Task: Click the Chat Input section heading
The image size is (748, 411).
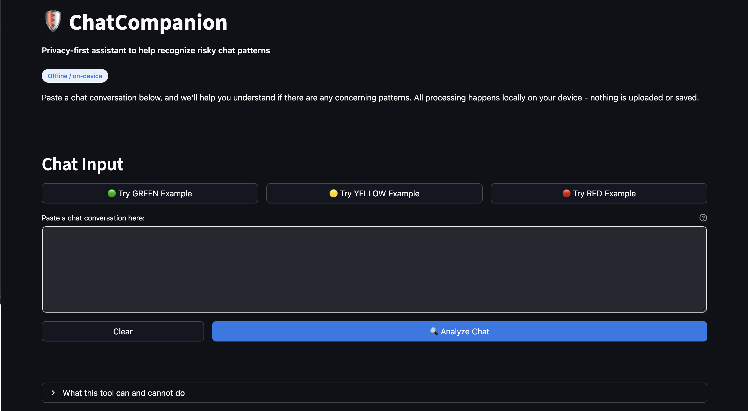Action: click(83, 164)
